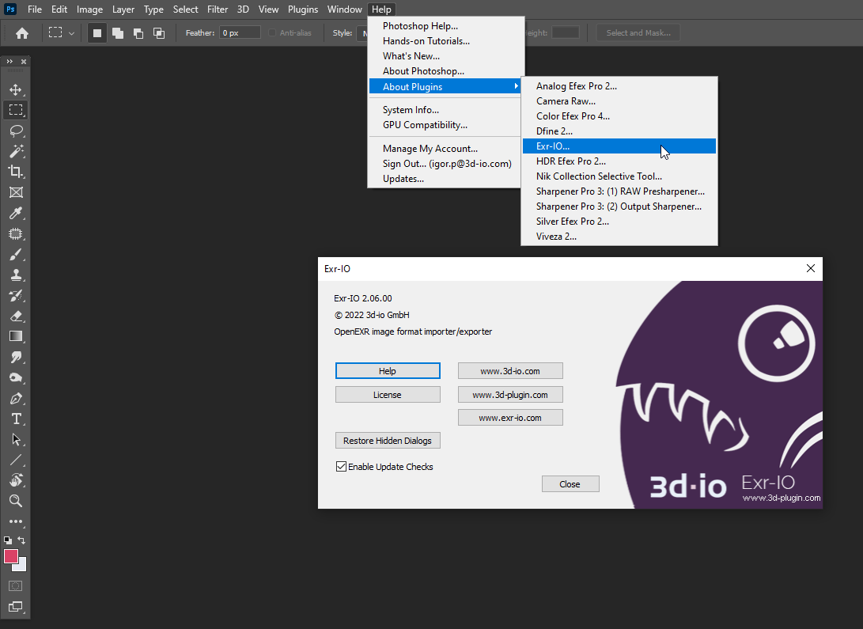The width and height of the screenshot is (863, 629).
Task: Toggle Quick Mask mode
Action: pos(15,586)
